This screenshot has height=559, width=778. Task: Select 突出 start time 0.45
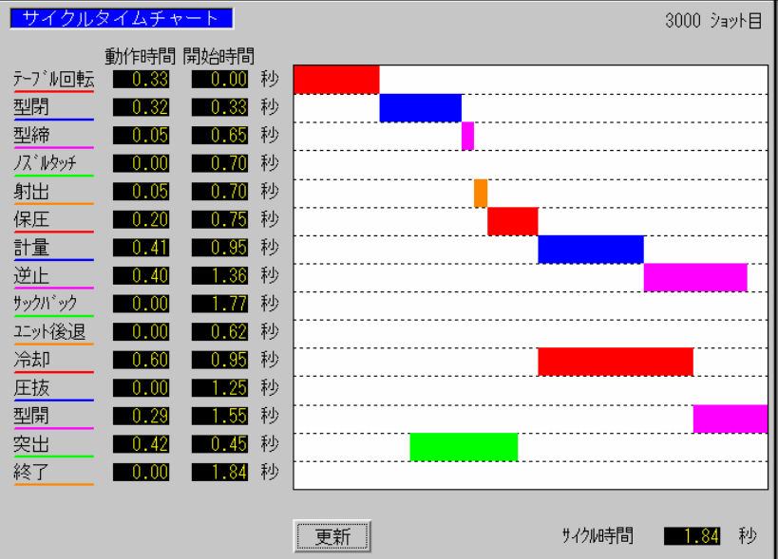point(219,444)
